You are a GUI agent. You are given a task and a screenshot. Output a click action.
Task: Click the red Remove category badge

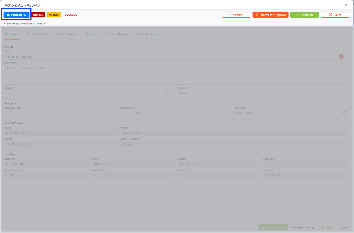38,15
